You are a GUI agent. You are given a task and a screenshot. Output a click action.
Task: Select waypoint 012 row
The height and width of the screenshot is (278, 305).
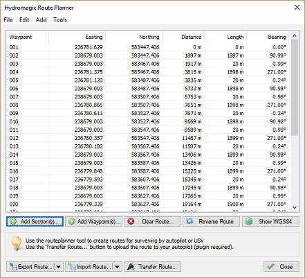147,138
